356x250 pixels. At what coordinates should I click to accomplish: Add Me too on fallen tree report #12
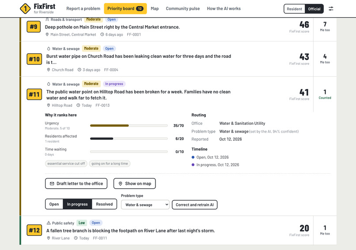click(x=325, y=230)
